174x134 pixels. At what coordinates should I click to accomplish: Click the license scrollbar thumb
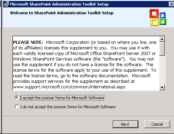click(162, 49)
